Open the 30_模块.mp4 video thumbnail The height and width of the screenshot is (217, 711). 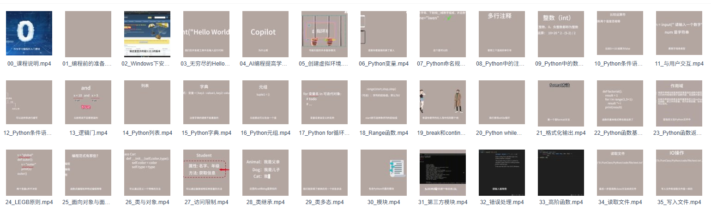pos(384,173)
